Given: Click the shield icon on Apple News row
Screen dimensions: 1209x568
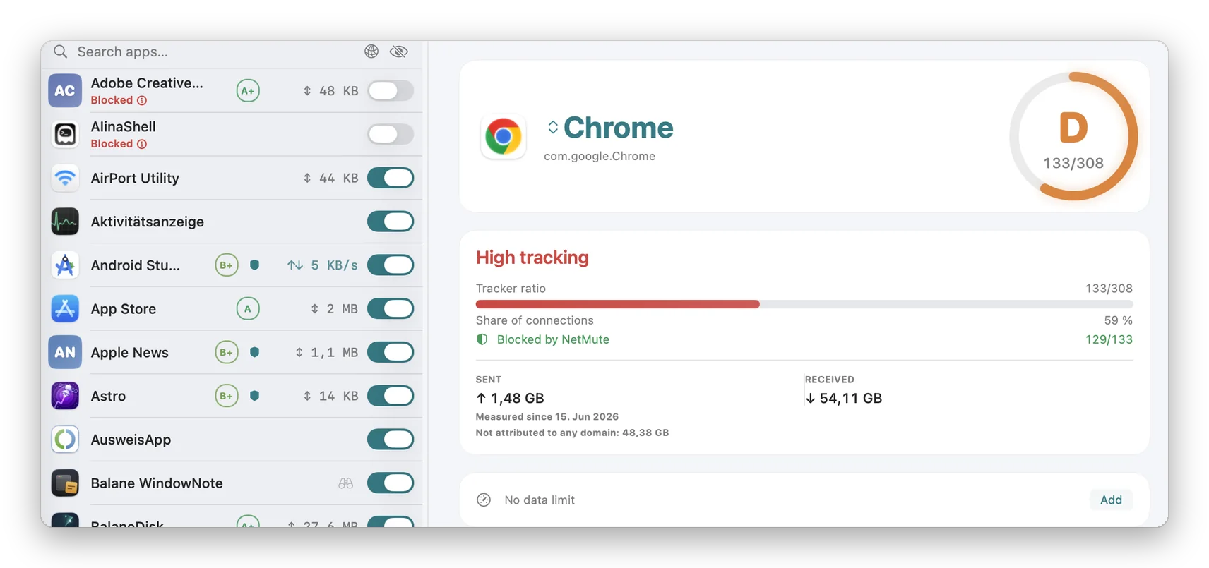Looking at the screenshot, I should 255,352.
